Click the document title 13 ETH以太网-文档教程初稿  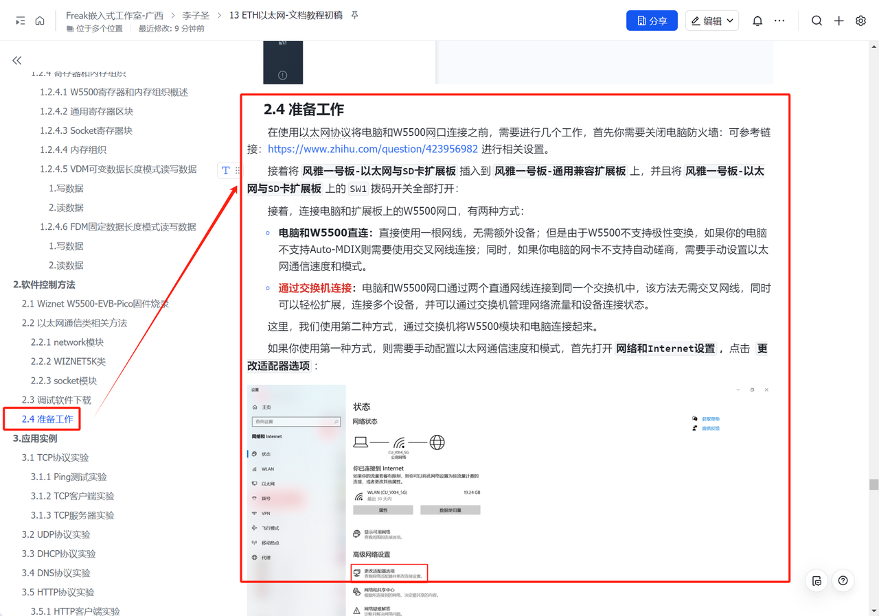click(286, 15)
